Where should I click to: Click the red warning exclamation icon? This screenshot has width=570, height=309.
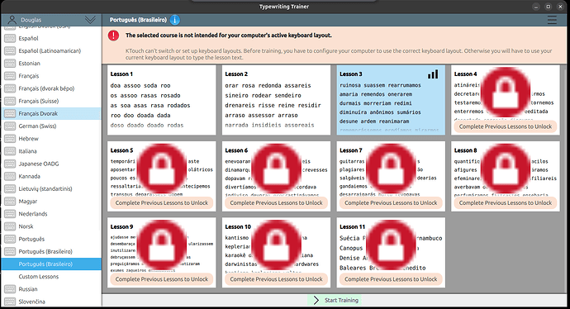pos(113,36)
